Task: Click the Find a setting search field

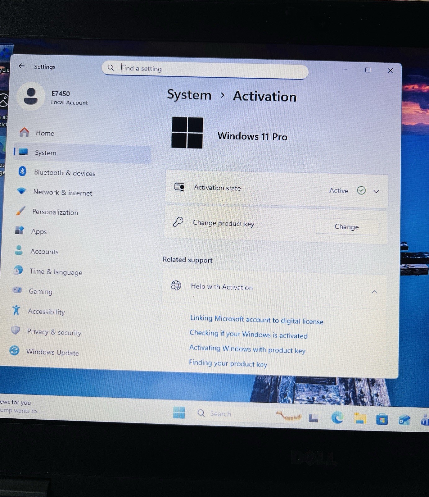Action: (x=205, y=69)
